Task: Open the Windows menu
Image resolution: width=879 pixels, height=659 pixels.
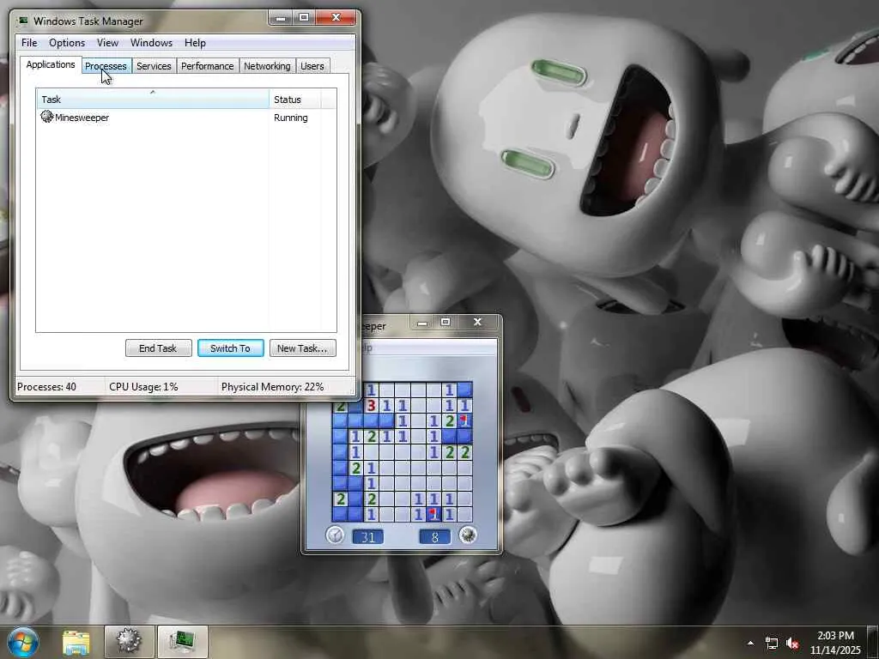Action: (x=151, y=43)
